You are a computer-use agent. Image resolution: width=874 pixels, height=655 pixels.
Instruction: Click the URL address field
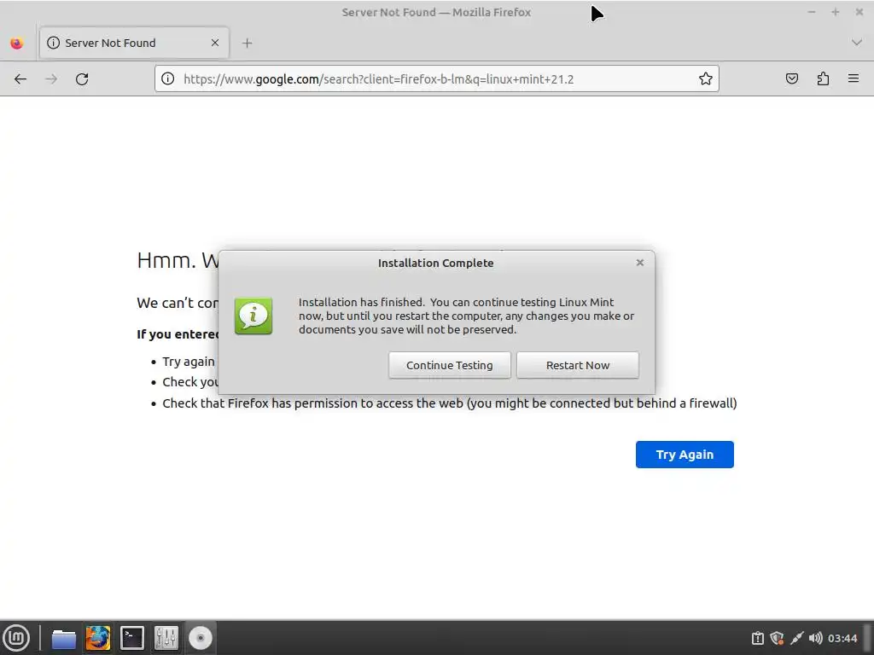[437, 79]
